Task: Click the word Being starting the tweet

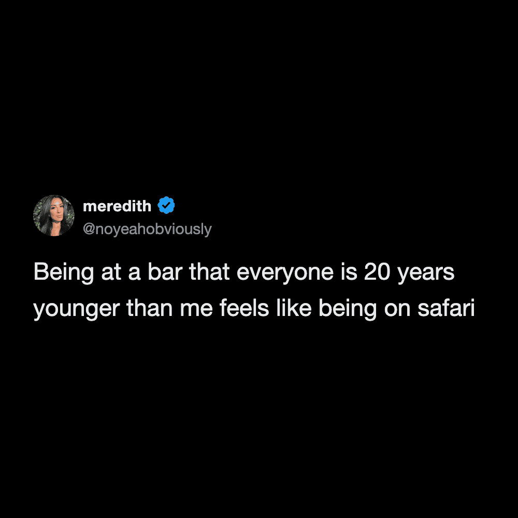Action: (x=64, y=273)
